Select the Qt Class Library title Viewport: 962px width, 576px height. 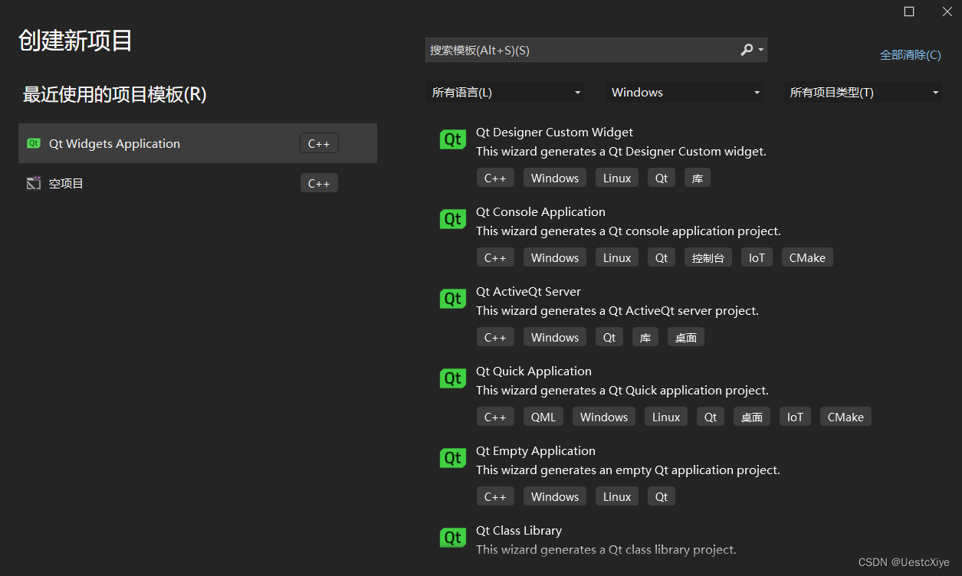click(x=519, y=531)
